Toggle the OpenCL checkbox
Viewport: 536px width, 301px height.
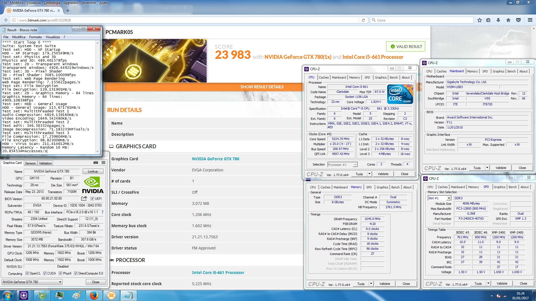click(27, 273)
